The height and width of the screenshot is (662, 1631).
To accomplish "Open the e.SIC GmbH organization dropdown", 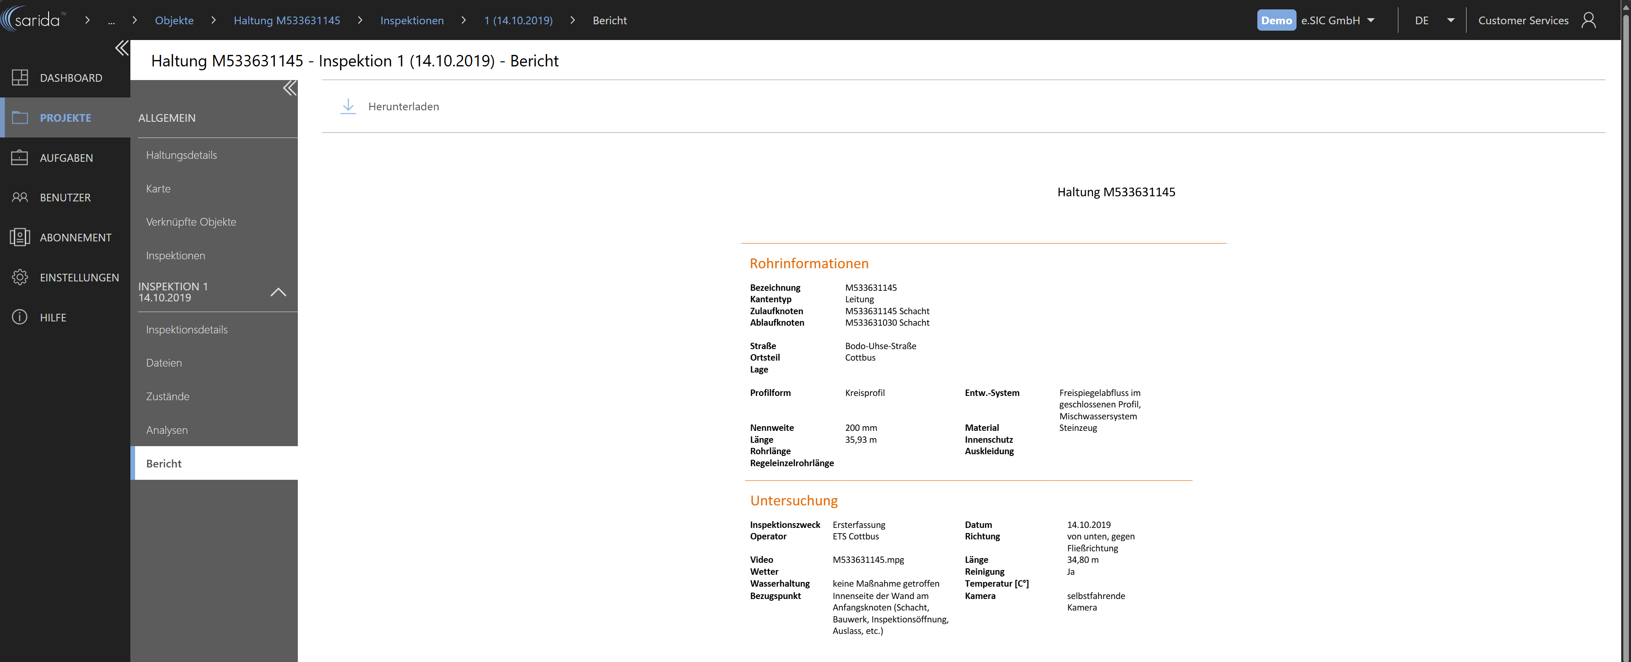I will click(1337, 20).
